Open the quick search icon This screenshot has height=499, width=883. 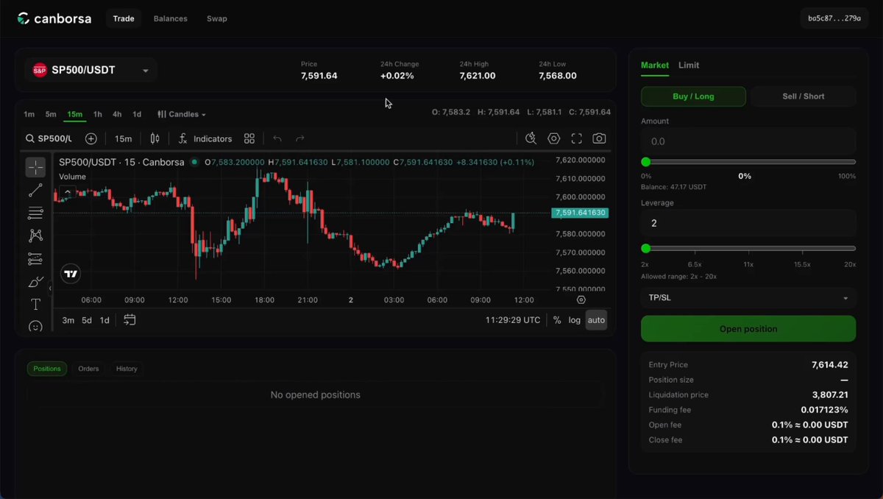(x=531, y=138)
